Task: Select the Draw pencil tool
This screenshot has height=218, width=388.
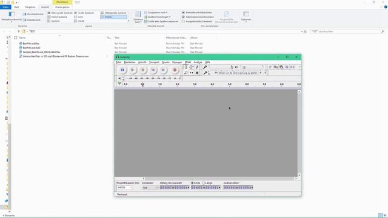Action: point(197,67)
